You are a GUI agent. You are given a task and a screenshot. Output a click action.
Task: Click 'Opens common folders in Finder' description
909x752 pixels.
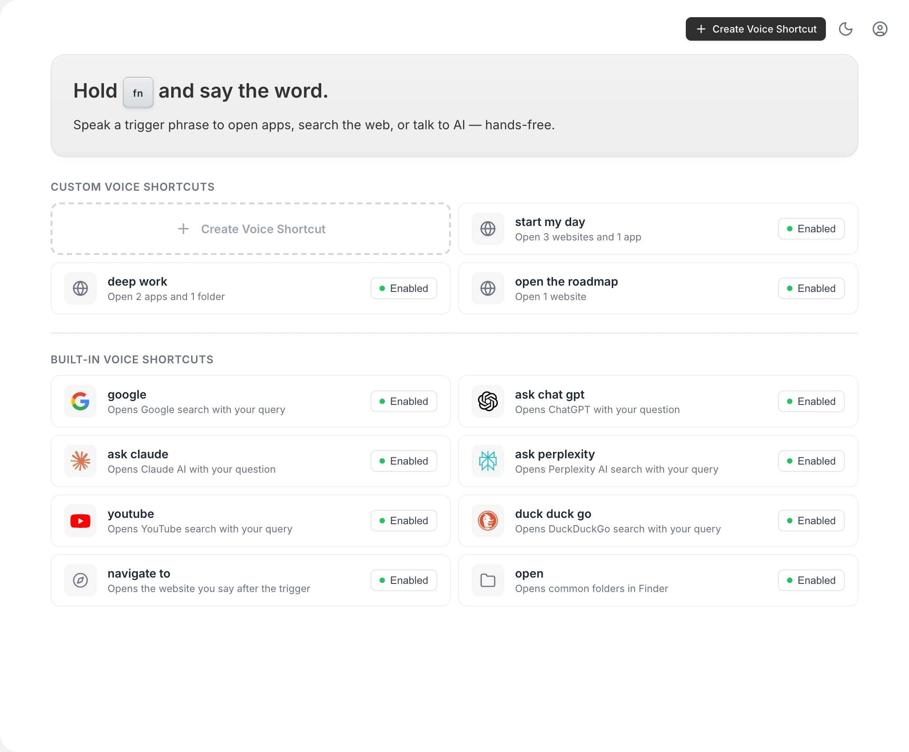point(591,588)
